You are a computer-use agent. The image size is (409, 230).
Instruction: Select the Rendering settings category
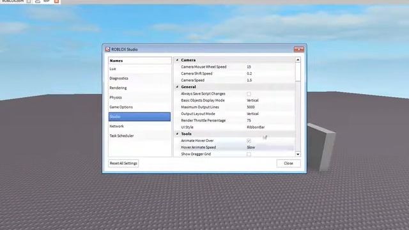tap(139, 88)
